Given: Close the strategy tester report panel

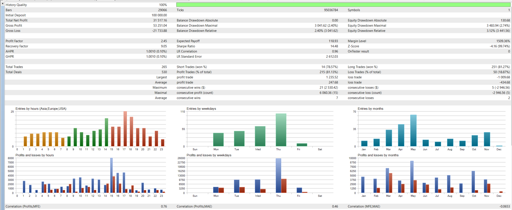Looking at the screenshot, I should point(2,4).
